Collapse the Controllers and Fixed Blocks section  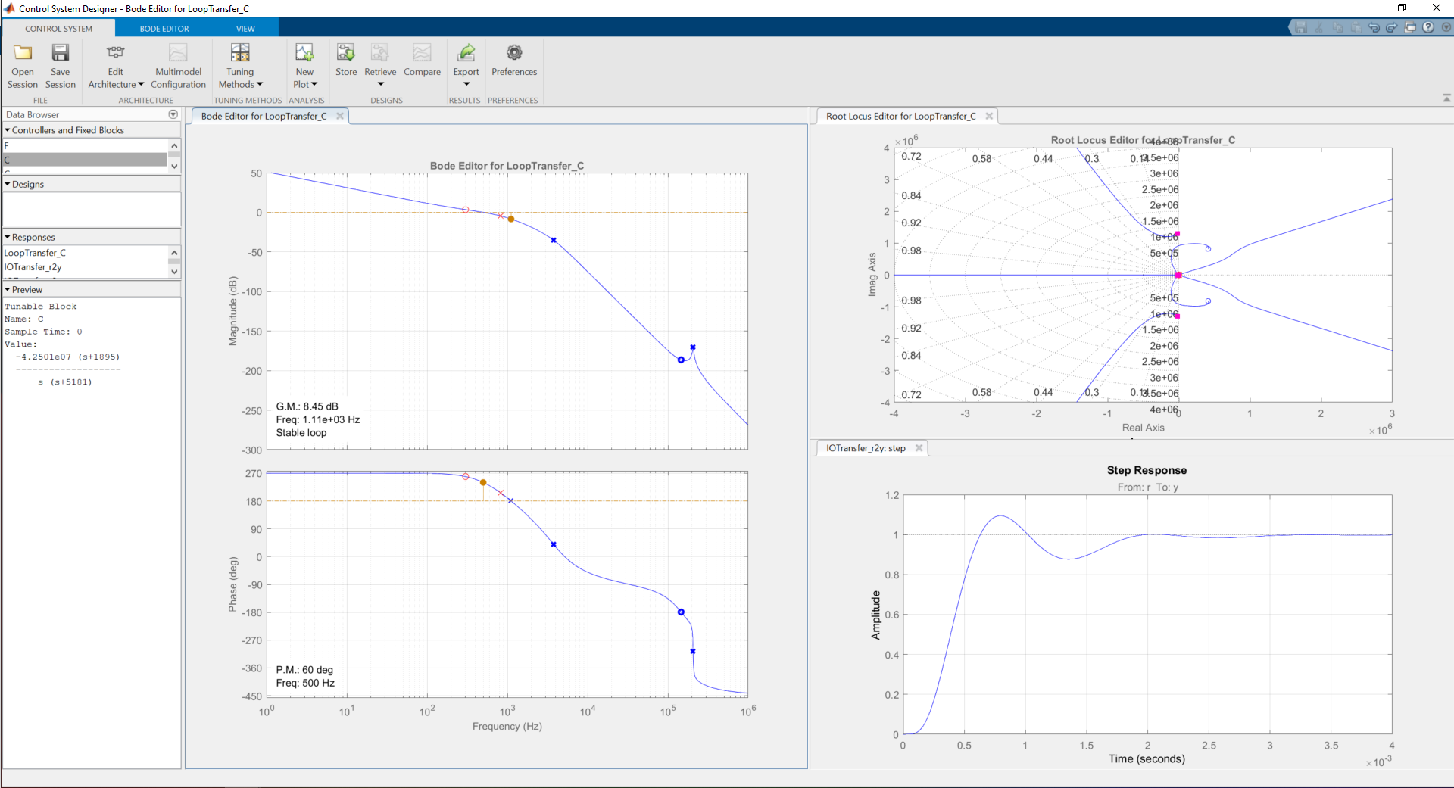tap(8, 130)
